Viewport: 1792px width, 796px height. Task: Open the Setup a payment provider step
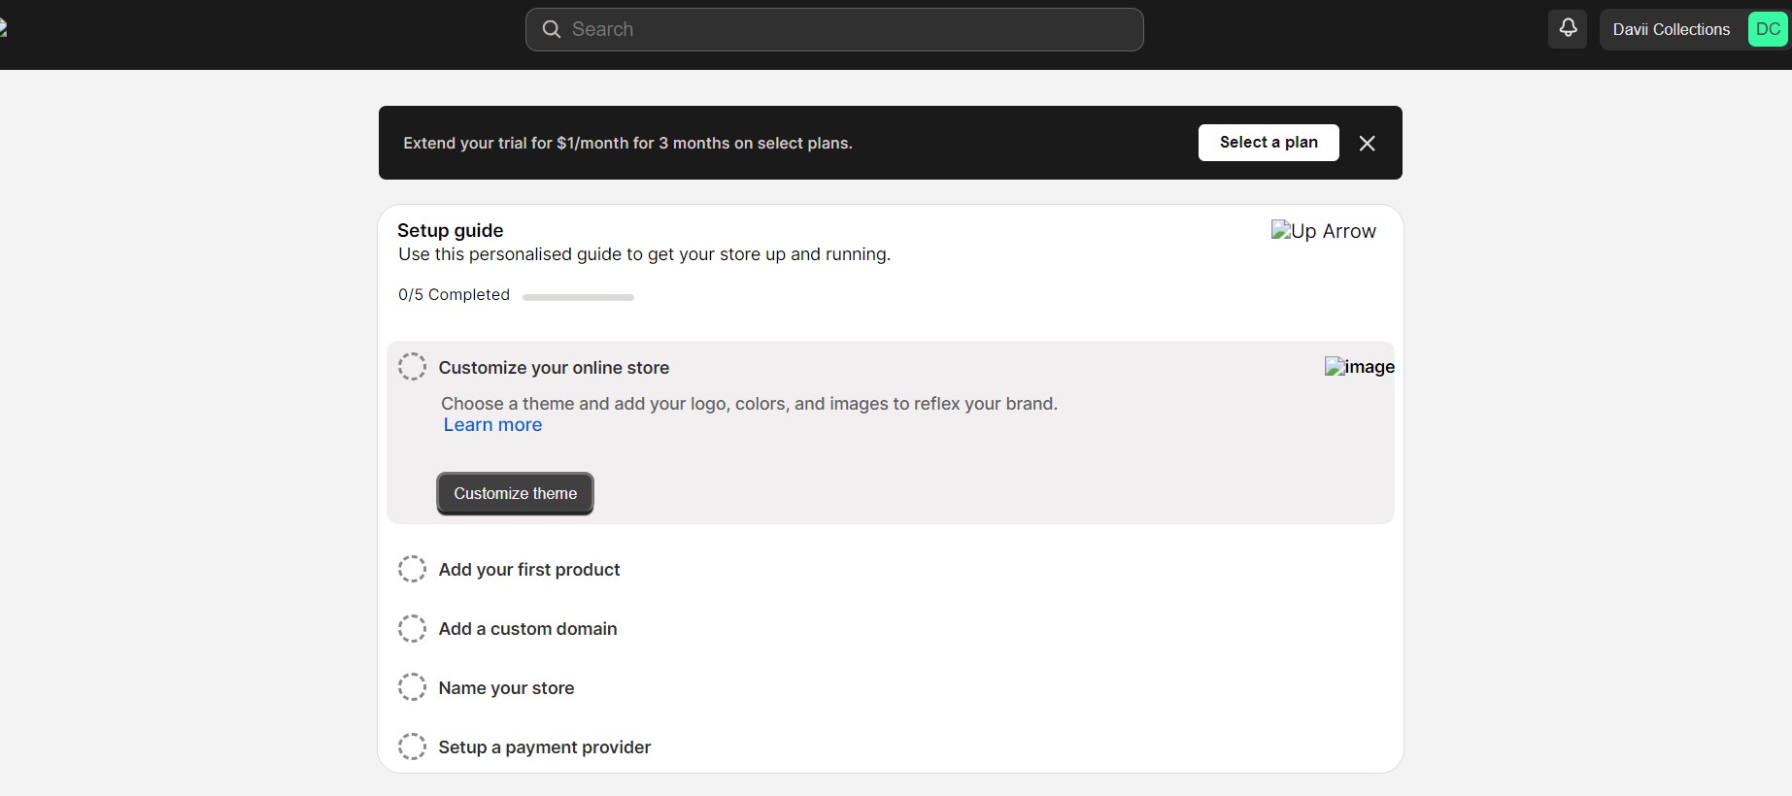tap(544, 747)
